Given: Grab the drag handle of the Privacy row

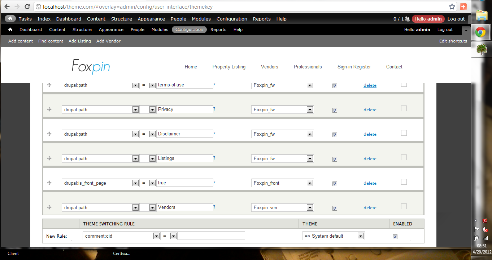Looking at the screenshot, I should (49, 109).
